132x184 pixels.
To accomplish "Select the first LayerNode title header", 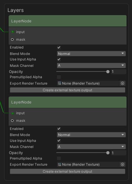I will (68, 21).
